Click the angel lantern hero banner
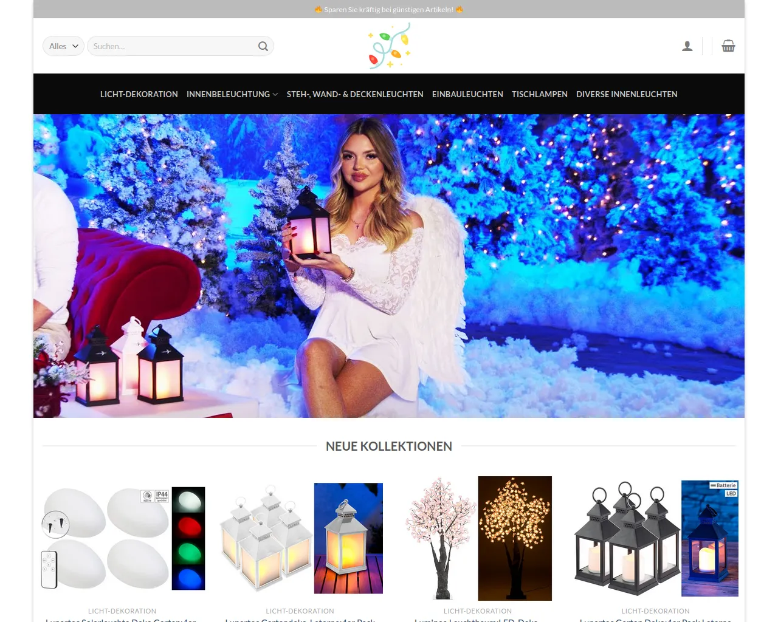This screenshot has width=778, height=622. (389, 266)
